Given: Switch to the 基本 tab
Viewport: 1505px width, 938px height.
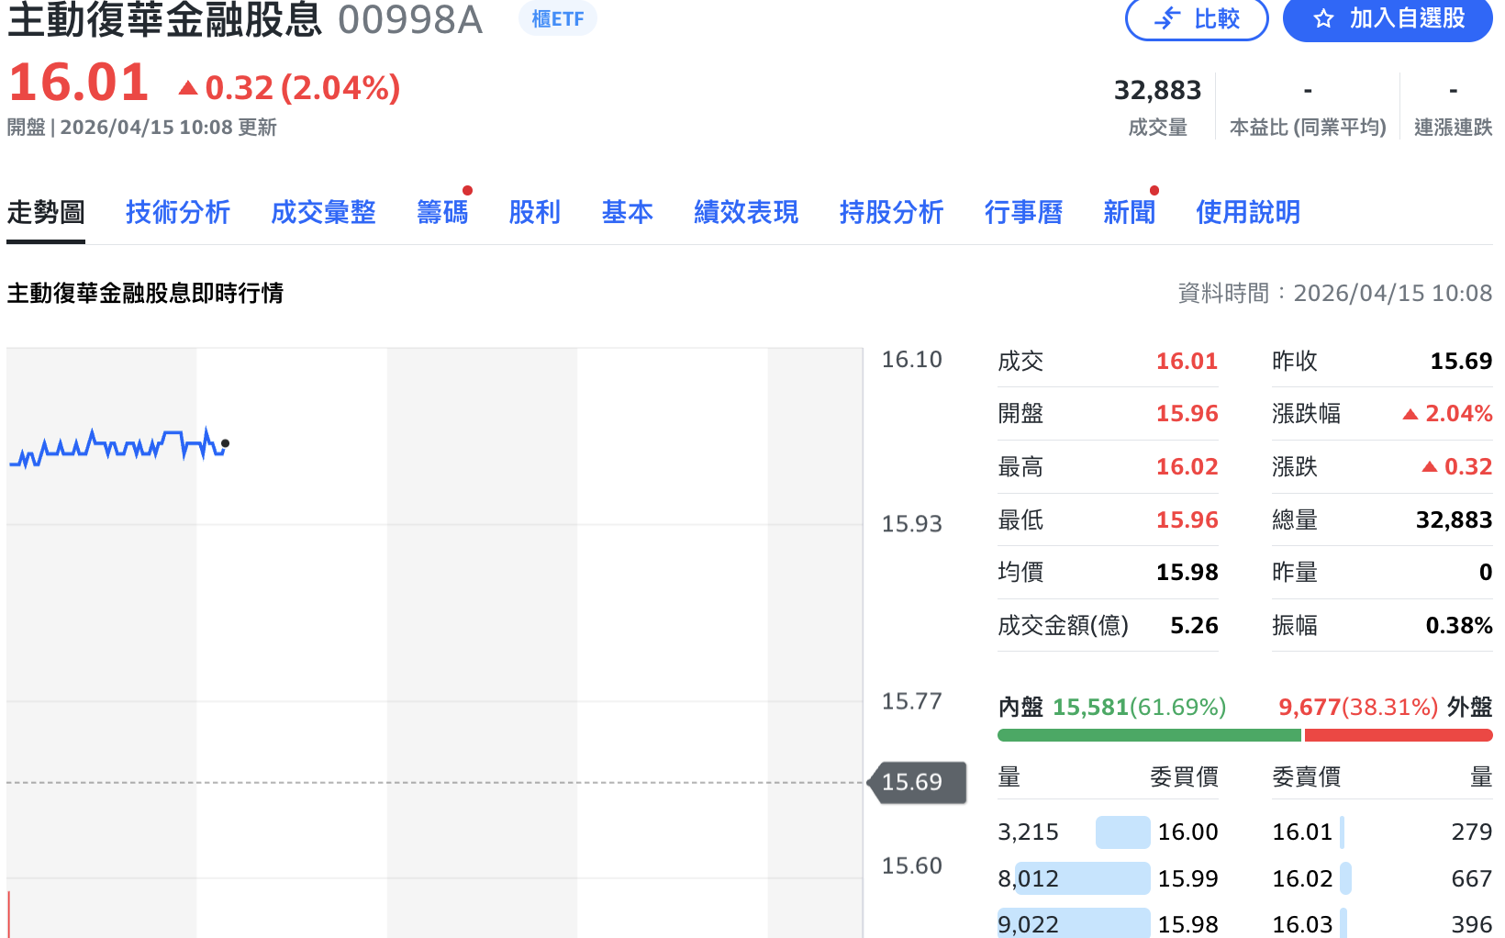Looking at the screenshot, I should [x=627, y=212].
